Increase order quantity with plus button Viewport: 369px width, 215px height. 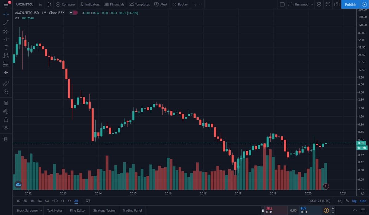333,208
